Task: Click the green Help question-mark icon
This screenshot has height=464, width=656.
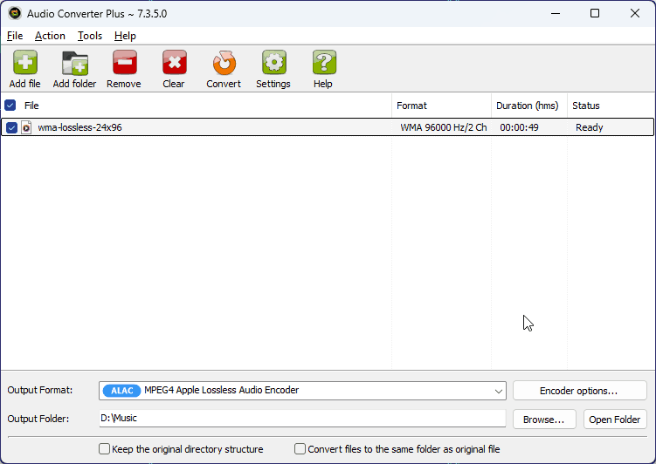Action: pyautogui.click(x=324, y=63)
